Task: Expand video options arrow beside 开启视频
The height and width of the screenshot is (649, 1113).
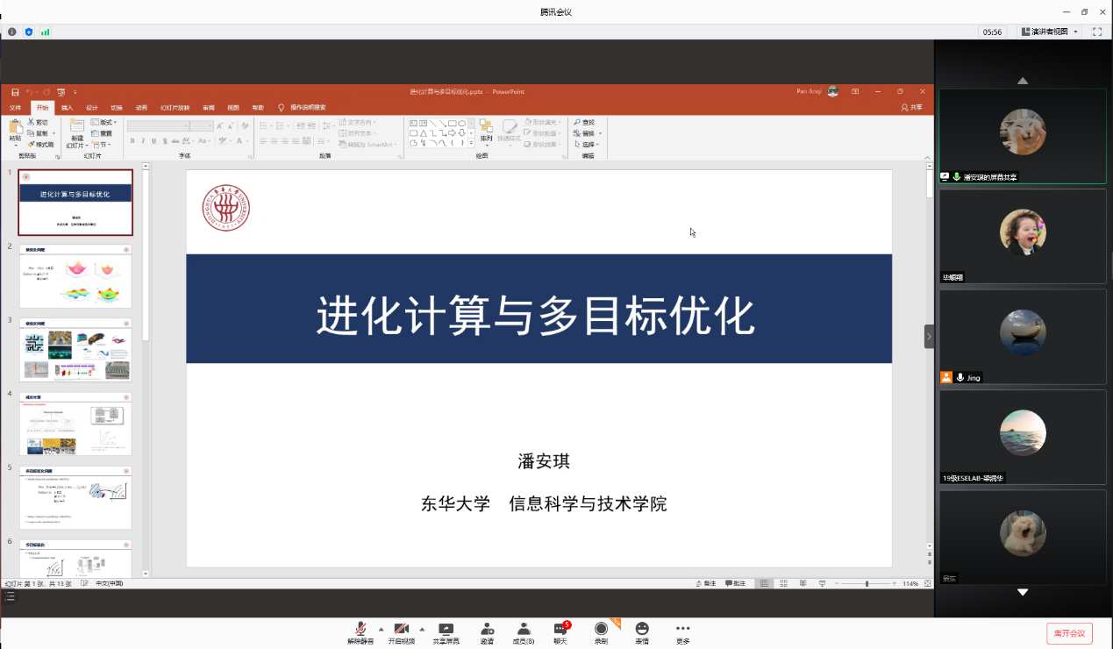Action: [x=422, y=629]
